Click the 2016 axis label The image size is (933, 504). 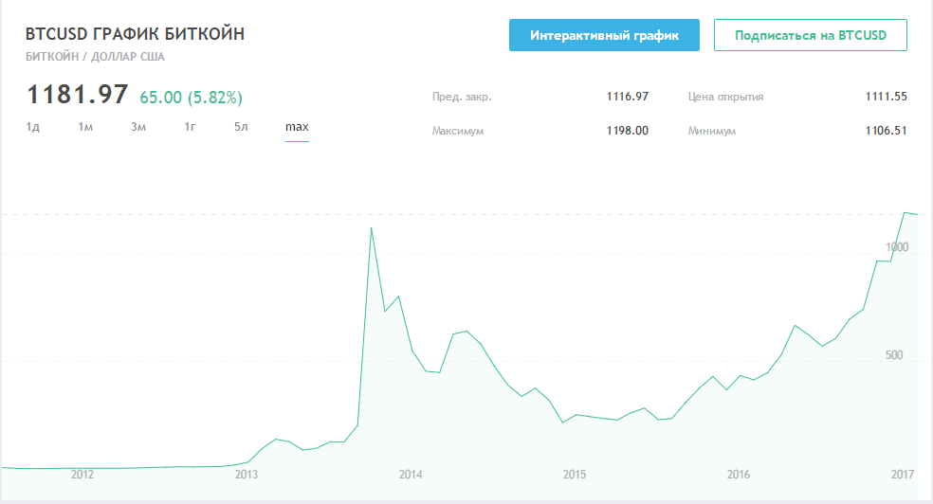click(739, 475)
